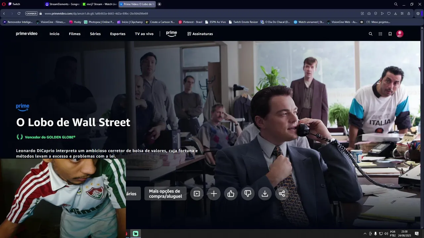Viewport: 424px width, 238px height.
Task: Open the extensions cube icon
Action: click(418, 14)
